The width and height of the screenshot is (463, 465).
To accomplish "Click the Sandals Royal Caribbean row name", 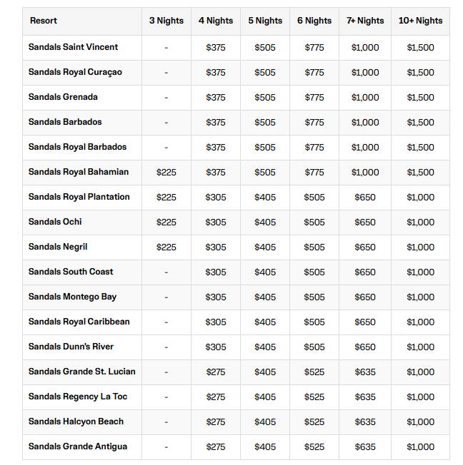I will point(79,322).
